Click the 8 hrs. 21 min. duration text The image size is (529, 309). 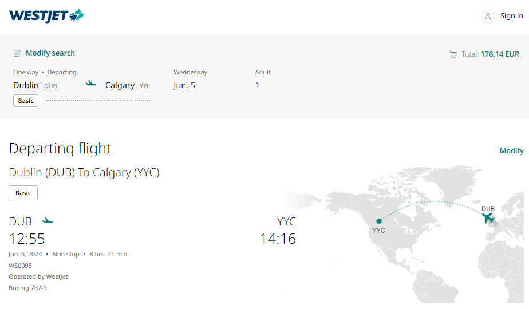pyautogui.click(x=109, y=254)
